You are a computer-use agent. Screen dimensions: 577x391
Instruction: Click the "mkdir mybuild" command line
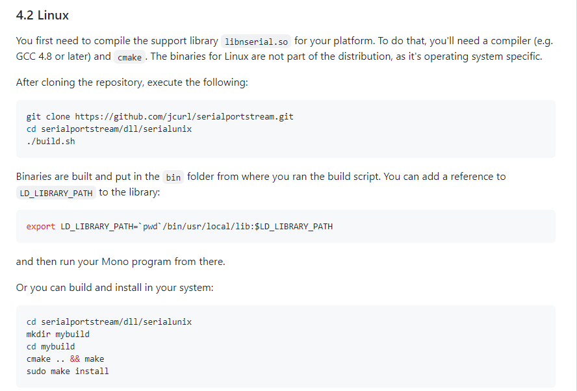[x=58, y=334]
